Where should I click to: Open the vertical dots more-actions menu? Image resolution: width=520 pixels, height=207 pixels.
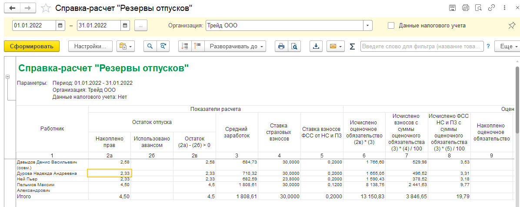[505, 8]
